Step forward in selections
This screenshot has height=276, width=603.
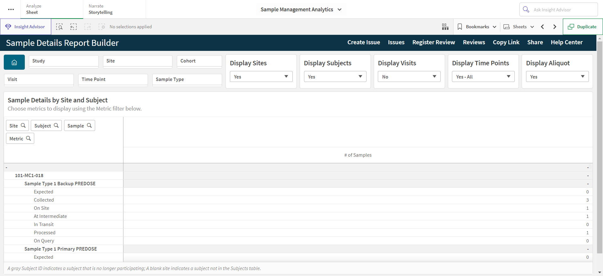point(88,27)
